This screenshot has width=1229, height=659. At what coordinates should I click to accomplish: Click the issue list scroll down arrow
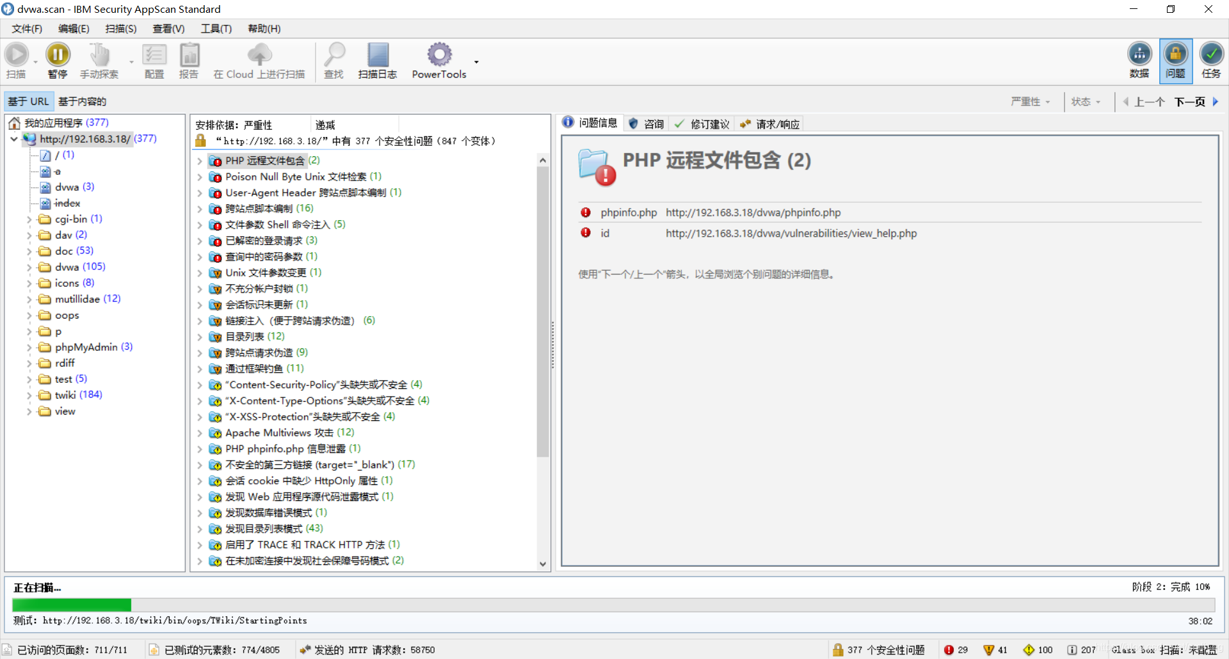543,564
